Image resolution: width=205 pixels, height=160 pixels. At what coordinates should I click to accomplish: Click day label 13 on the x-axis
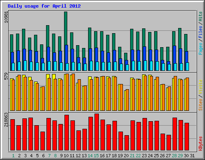pyautogui.click(x=84, y=156)
